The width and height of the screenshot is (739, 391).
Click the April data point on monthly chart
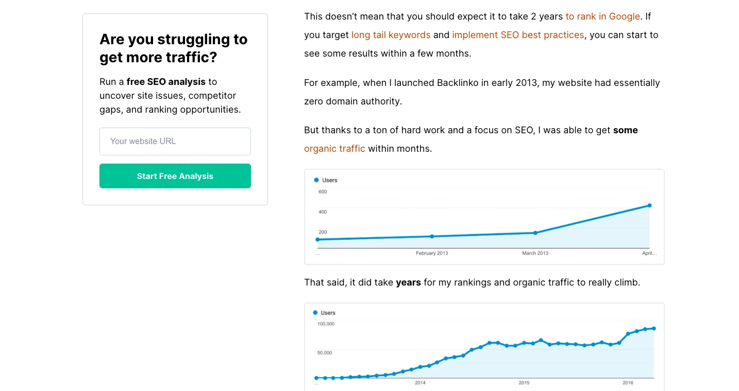649,205
